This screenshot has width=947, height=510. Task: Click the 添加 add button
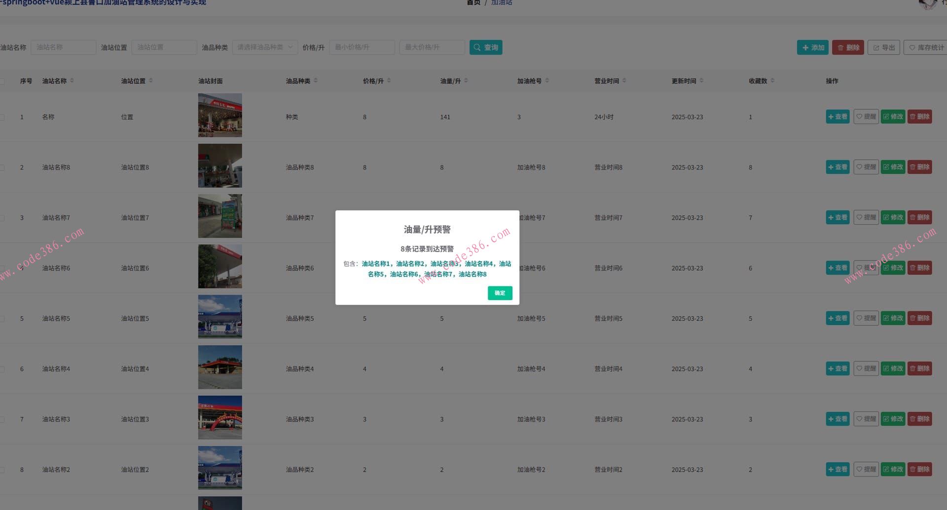(812, 47)
